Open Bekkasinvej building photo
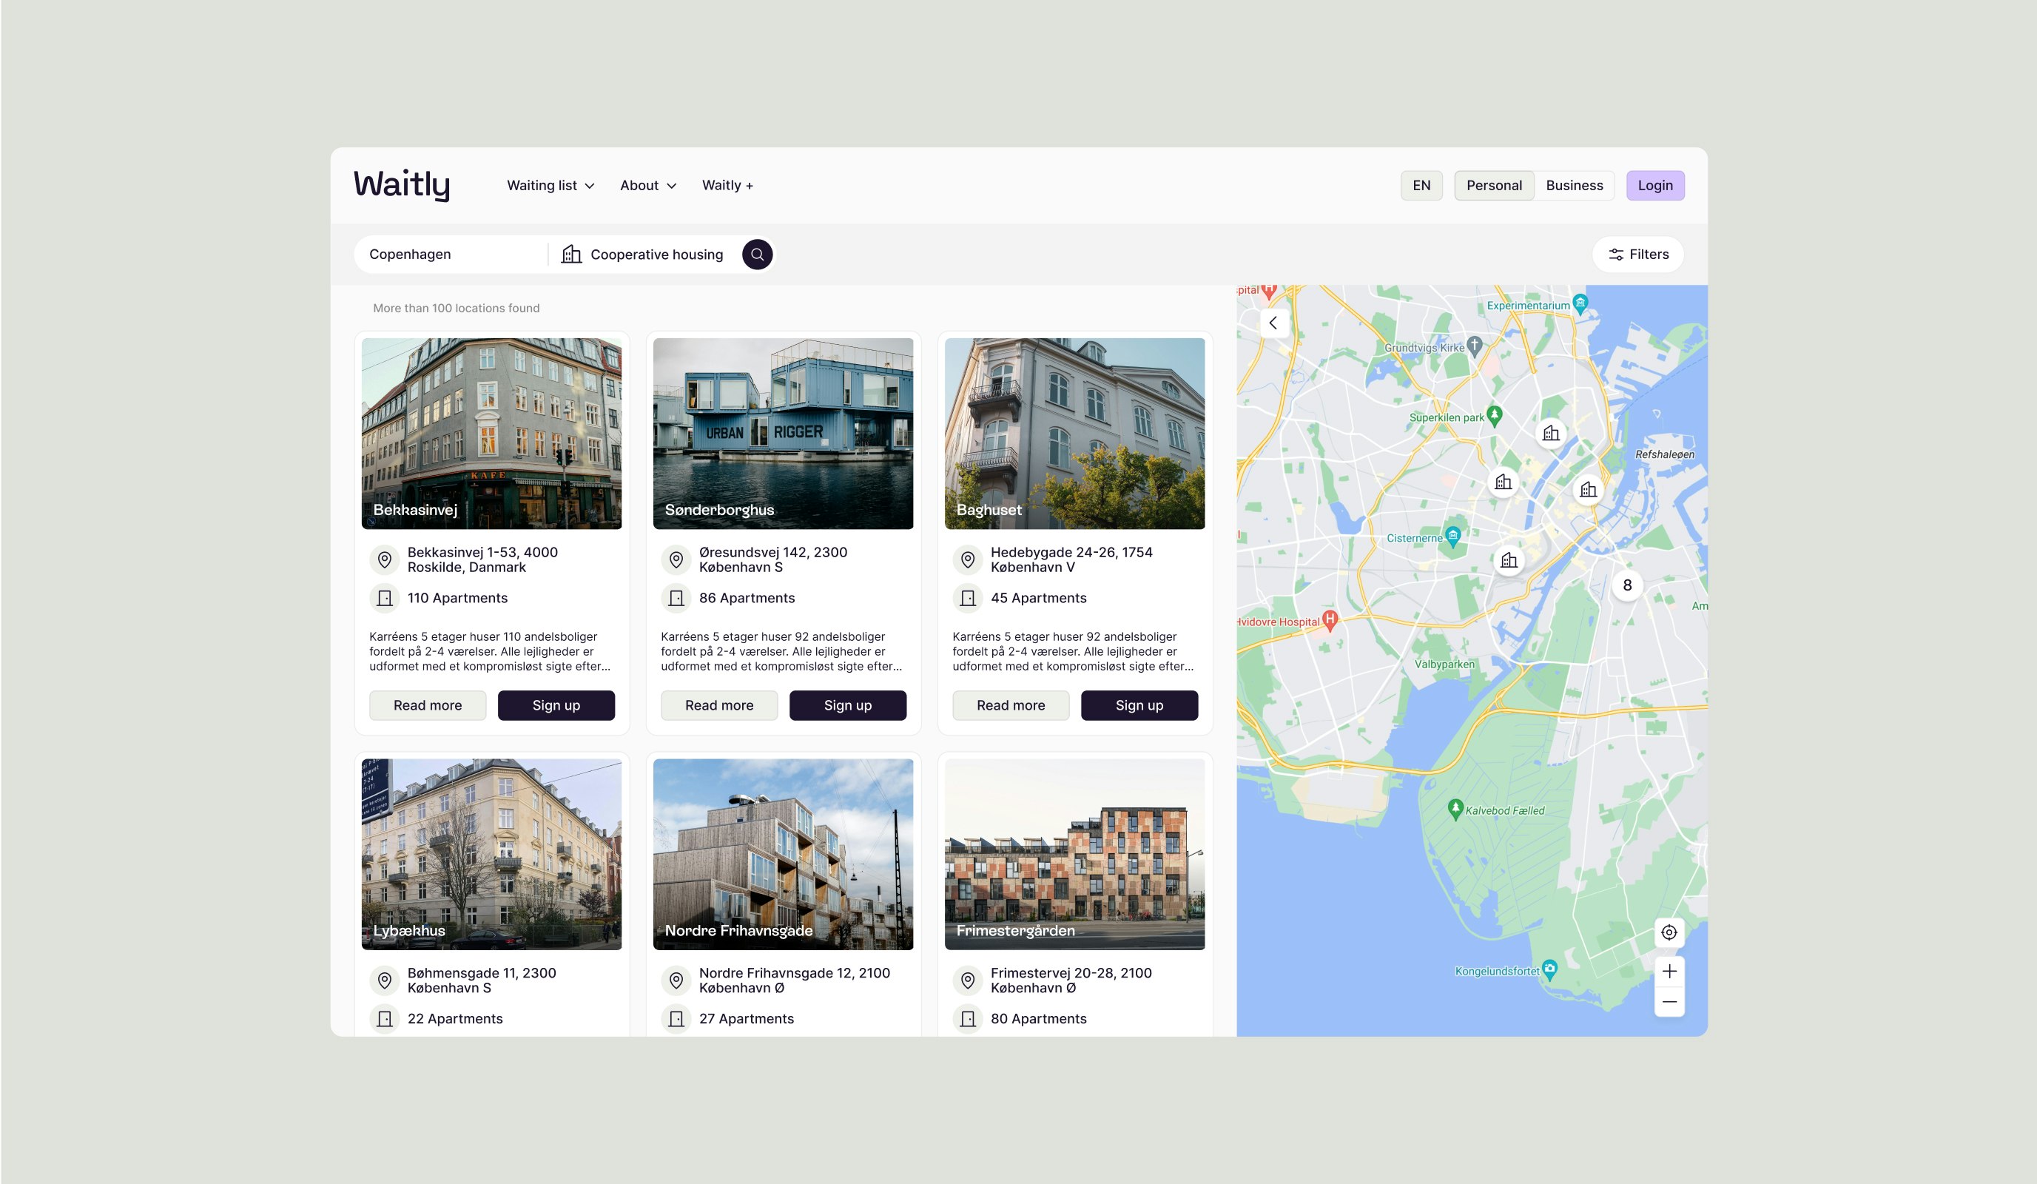The height and width of the screenshot is (1184, 2037). tap(491, 434)
